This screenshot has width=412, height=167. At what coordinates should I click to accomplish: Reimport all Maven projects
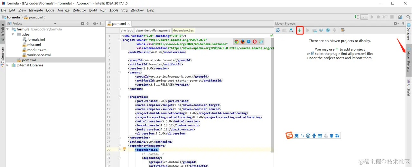click(277, 30)
